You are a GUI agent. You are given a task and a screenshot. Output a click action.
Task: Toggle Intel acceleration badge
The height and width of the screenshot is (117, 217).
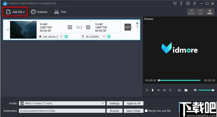[200, 12]
